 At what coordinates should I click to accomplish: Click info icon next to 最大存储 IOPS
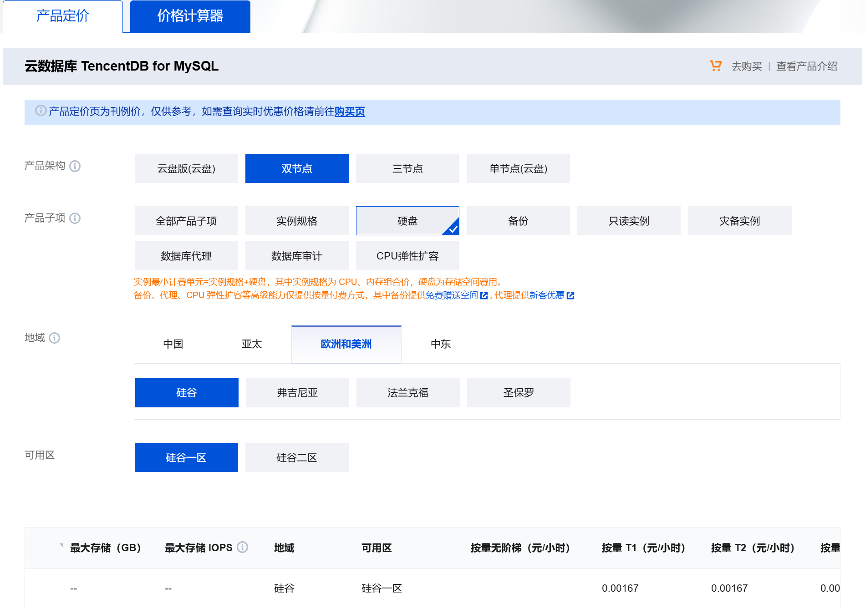pos(243,547)
